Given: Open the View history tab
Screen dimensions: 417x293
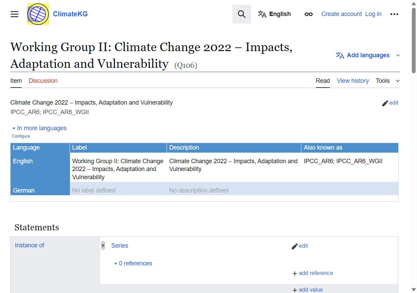Looking at the screenshot, I should coord(353,81).
